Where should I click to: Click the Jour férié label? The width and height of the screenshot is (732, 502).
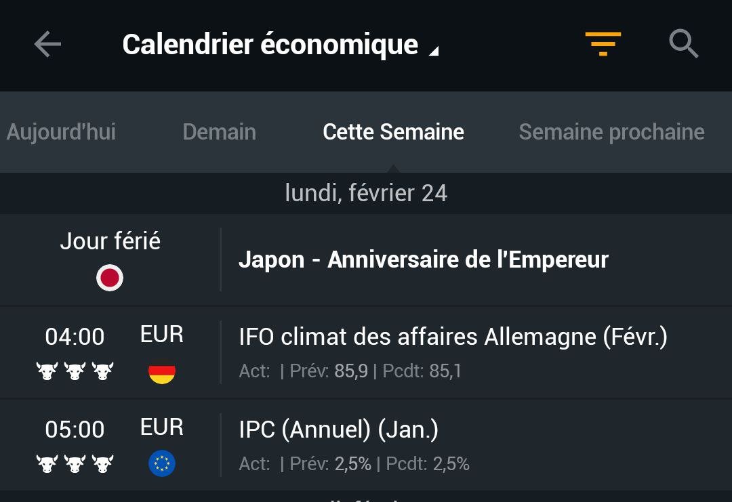[110, 241]
